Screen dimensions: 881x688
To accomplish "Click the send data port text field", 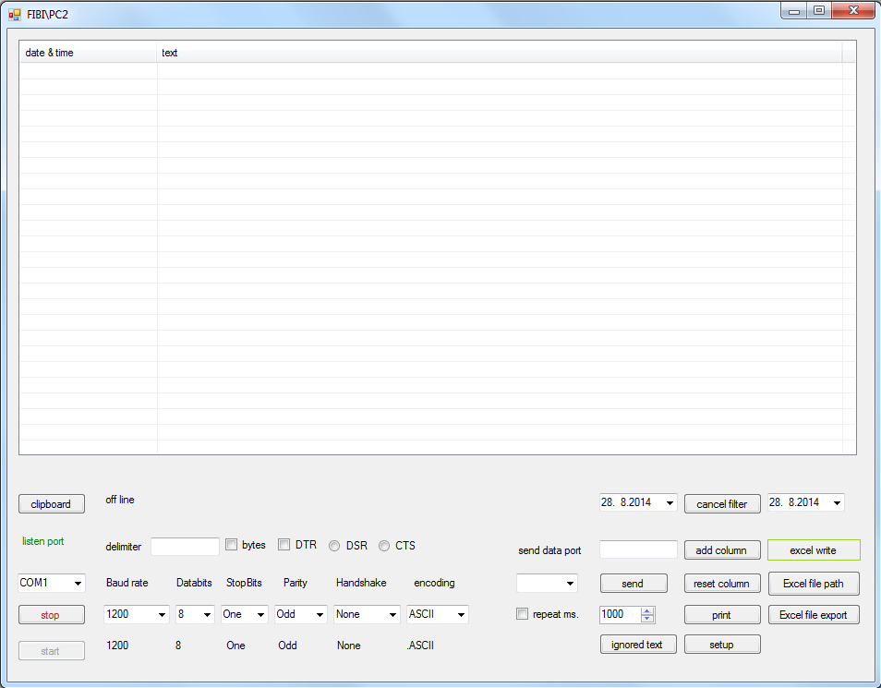I will point(638,549).
